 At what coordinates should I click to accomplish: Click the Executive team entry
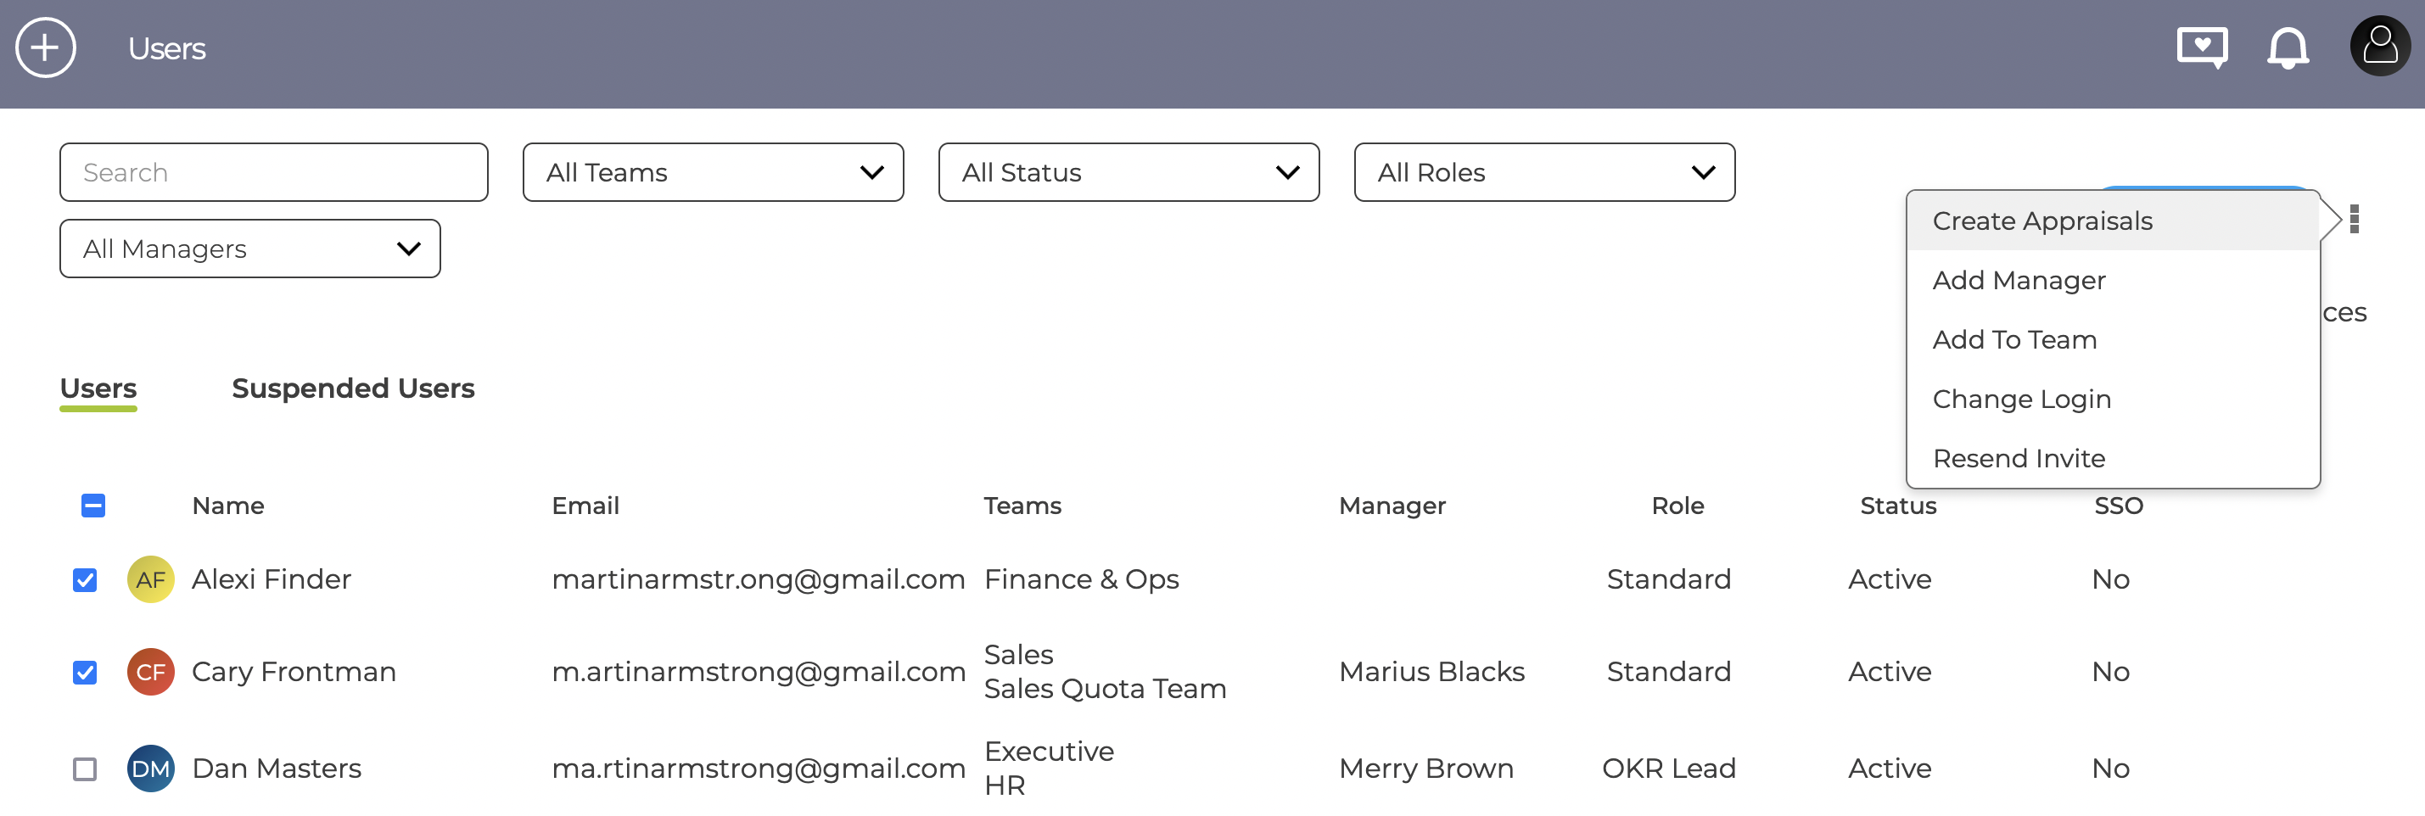pyautogui.click(x=1049, y=752)
